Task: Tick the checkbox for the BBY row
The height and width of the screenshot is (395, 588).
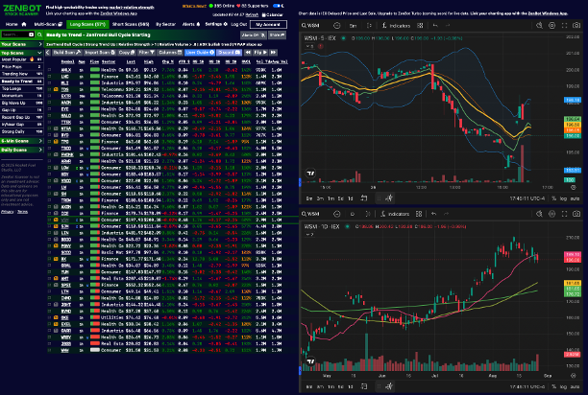Action: (x=49, y=174)
